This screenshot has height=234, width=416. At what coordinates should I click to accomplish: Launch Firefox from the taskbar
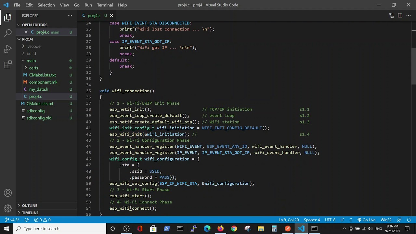tap(220, 228)
